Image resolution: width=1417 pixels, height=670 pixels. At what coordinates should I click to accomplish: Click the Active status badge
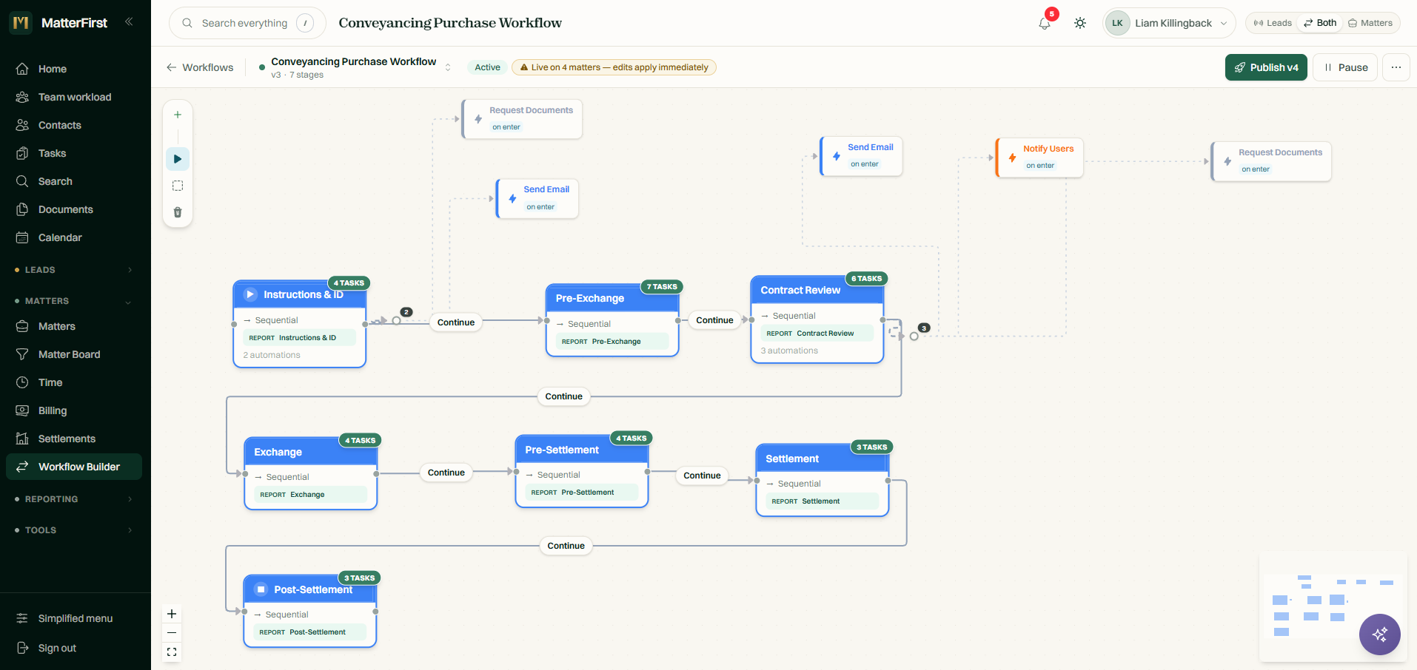click(487, 67)
